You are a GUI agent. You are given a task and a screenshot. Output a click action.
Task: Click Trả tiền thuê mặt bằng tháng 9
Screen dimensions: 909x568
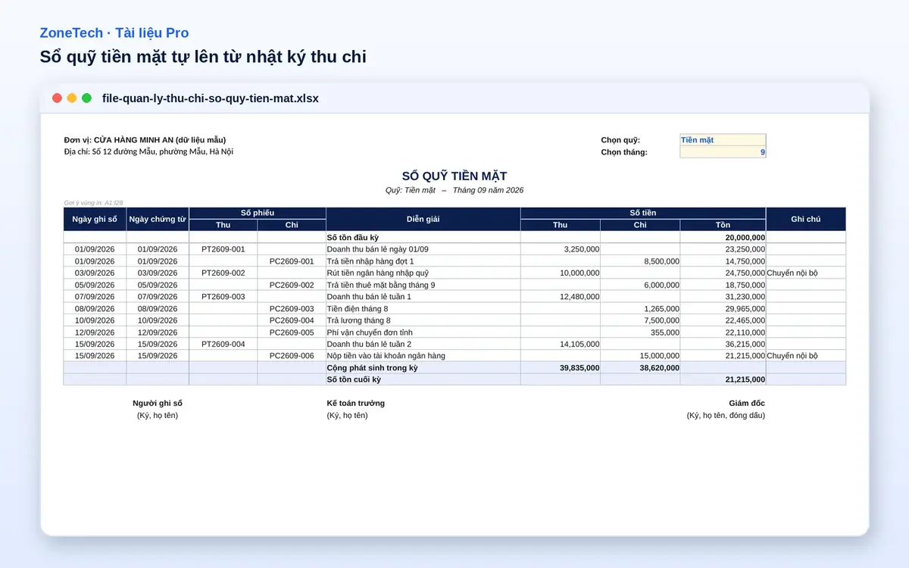[x=423, y=285]
